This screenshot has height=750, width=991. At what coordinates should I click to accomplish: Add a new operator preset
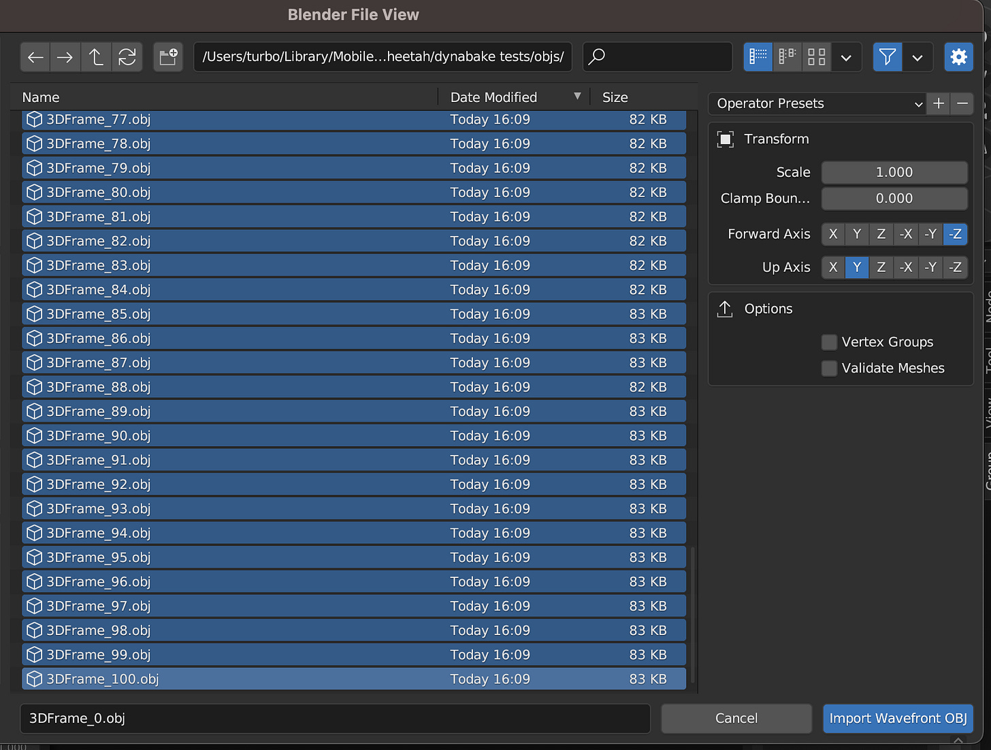(939, 103)
